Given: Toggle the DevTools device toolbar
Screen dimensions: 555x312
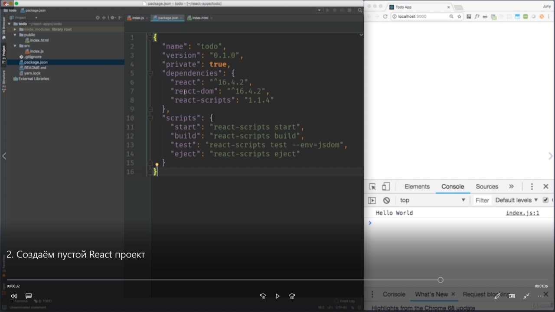Looking at the screenshot, I should (x=386, y=187).
